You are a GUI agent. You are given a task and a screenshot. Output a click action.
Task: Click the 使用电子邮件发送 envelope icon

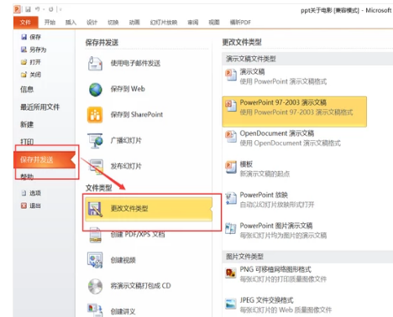[95, 64]
